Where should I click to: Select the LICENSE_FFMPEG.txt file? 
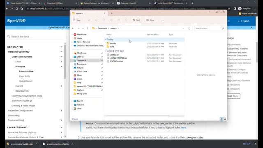118,58
